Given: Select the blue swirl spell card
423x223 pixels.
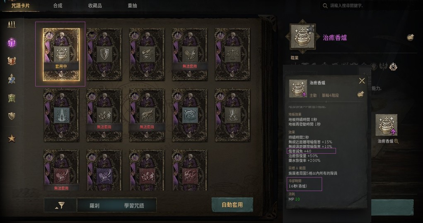Looking at the screenshot, I should [190, 115].
